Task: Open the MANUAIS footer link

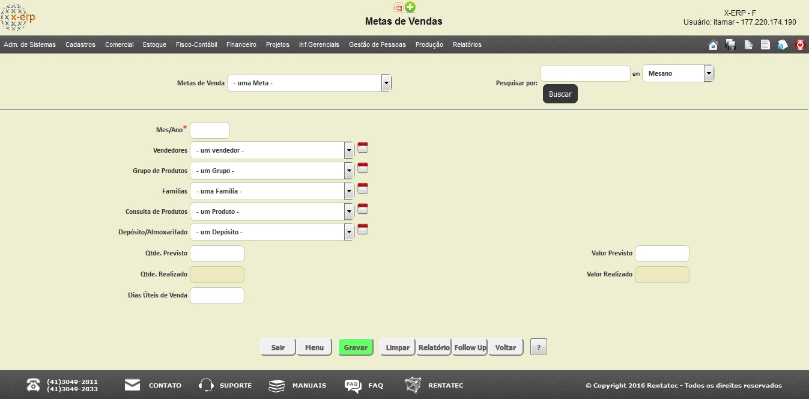Action: coord(309,386)
